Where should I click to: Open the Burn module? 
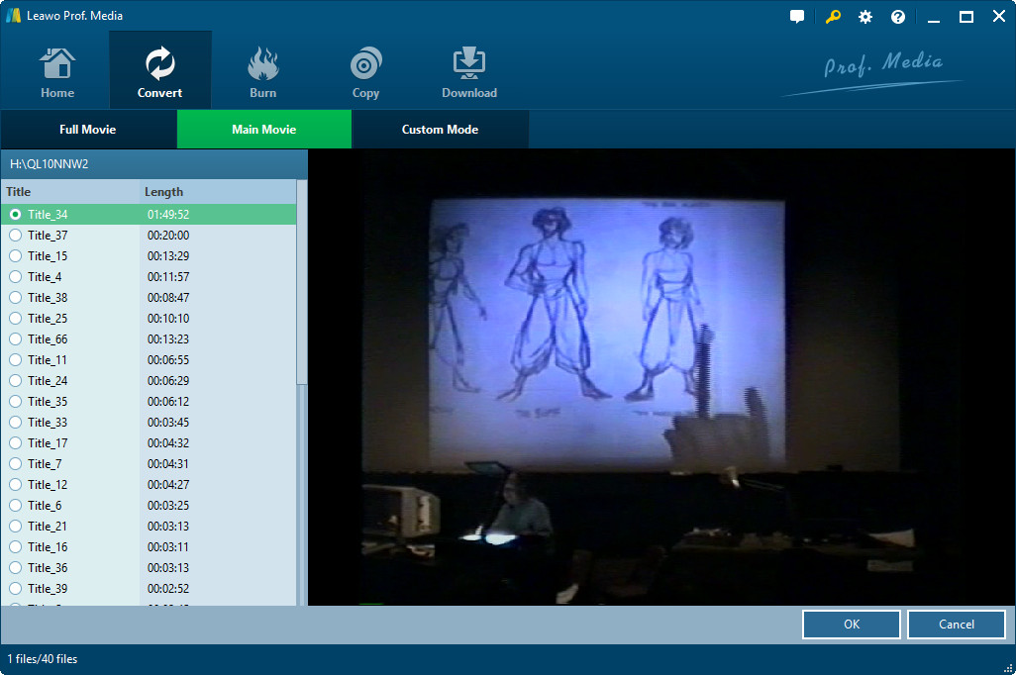(262, 71)
